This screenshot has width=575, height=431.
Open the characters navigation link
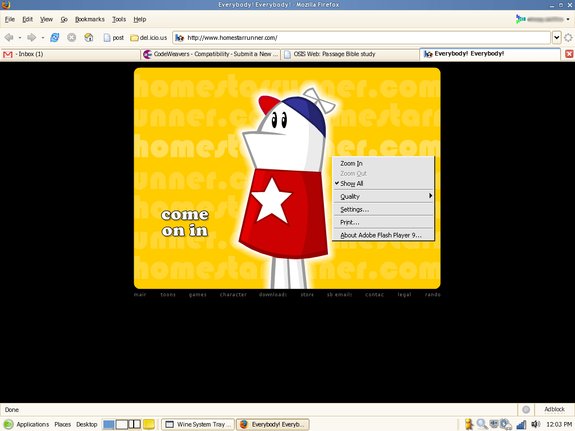click(233, 294)
